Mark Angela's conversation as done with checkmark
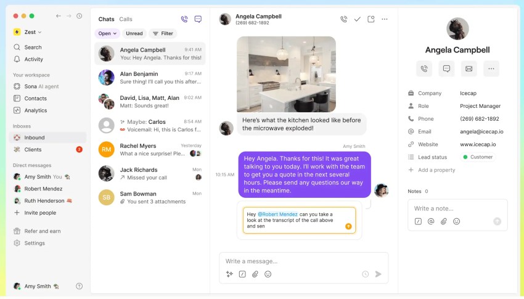Image resolution: width=524 pixels, height=299 pixels. coord(358,19)
